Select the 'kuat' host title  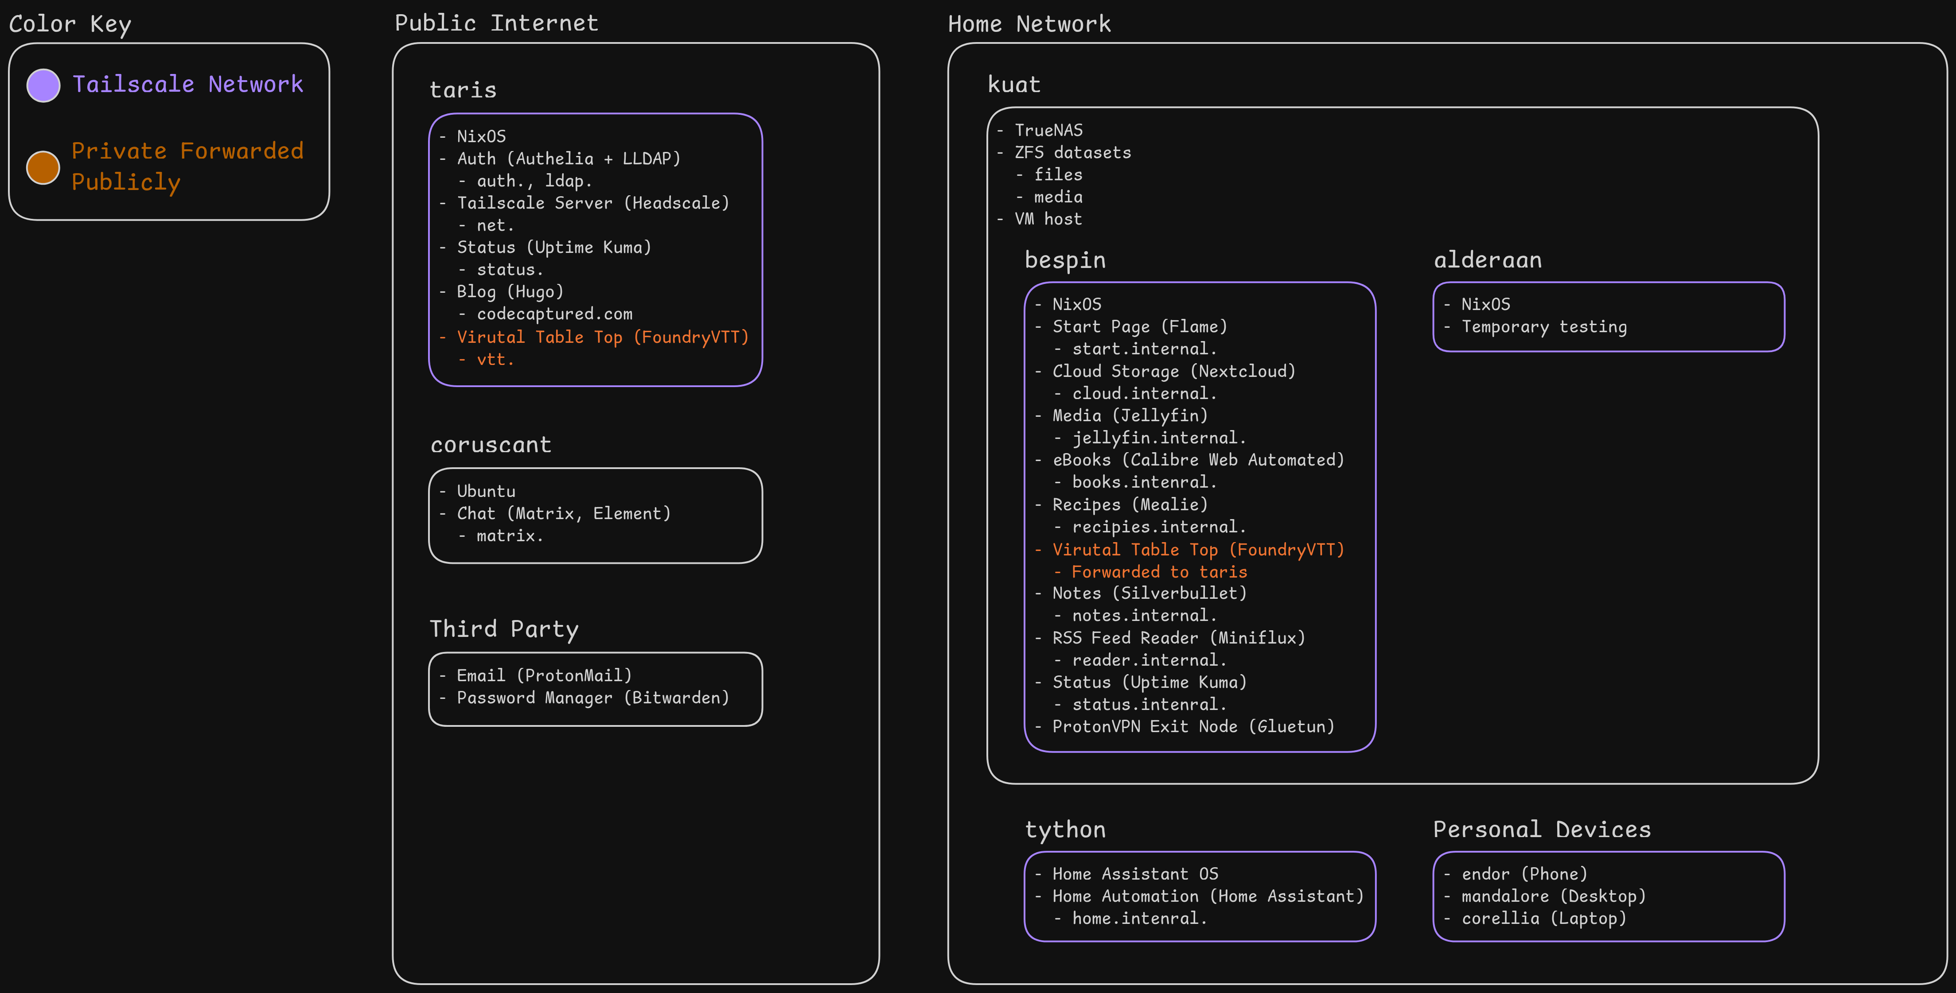(x=1014, y=84)
